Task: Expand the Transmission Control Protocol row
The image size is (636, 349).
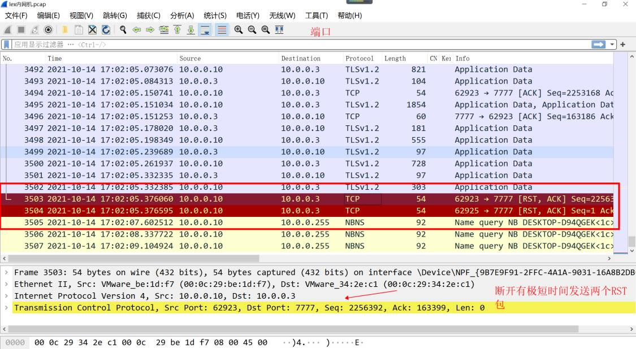Action: (x=6, y=308)
